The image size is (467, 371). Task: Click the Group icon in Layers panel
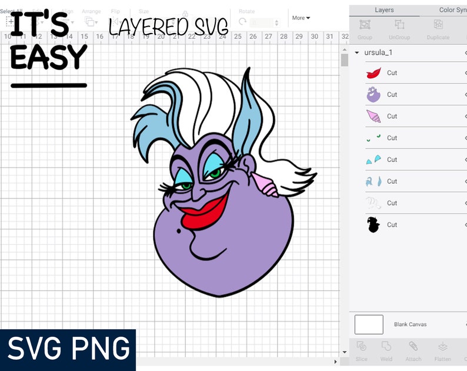point(365,25)
